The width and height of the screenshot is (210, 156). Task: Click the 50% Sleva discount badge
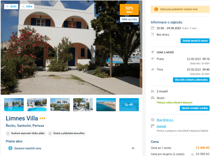point(129,10)
